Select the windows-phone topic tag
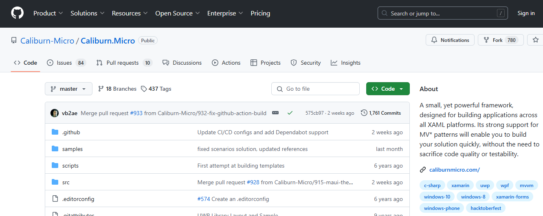Viewport: 543px width, 216px height. click(x=442, y=208)
